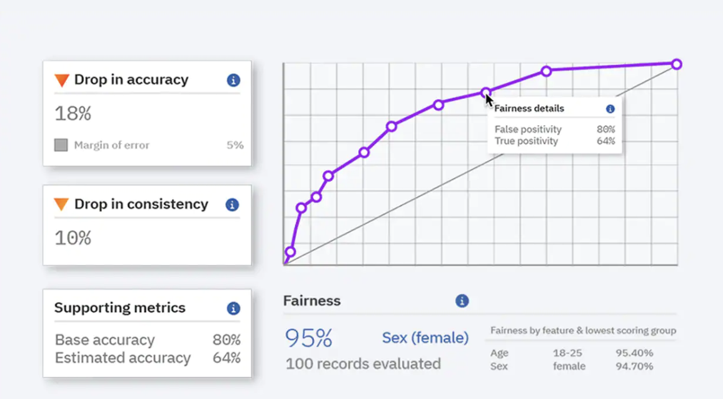Click the 95% fairness score
This screenshot has height=399, width=723.
pyautogui.click(x=308, y=338)
